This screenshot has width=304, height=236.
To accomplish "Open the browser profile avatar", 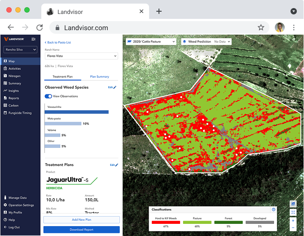I will tap(280, 27).
